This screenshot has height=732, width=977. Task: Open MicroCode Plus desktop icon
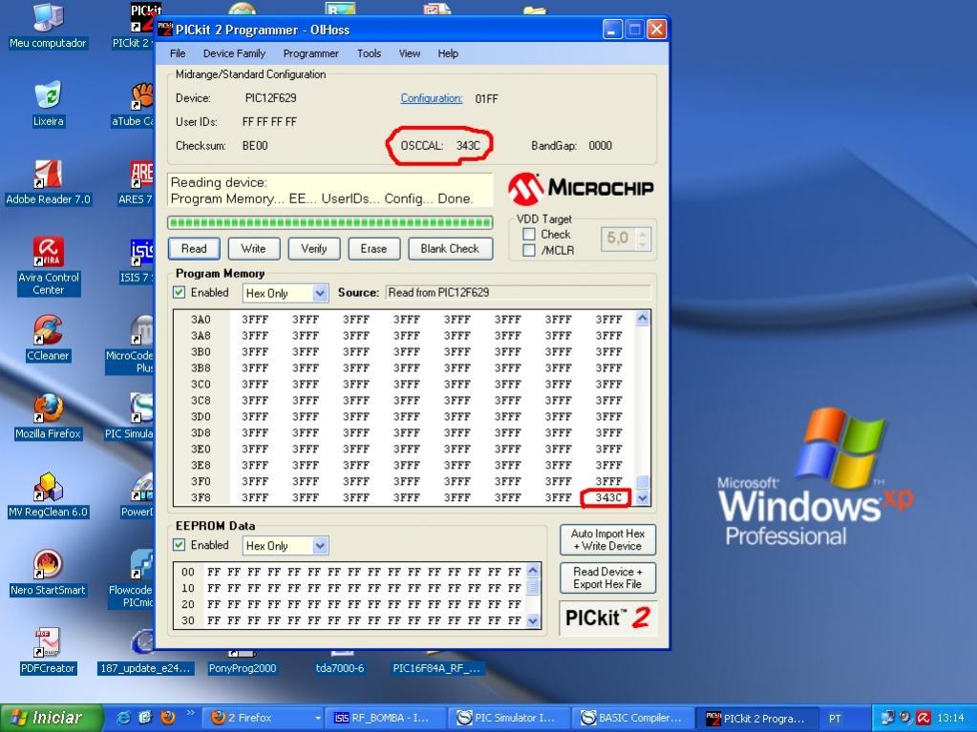pos(130,345)
